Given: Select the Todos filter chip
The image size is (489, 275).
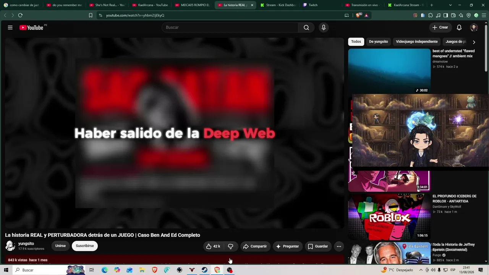Looking at the screenshot, I should tap(356, 42).
